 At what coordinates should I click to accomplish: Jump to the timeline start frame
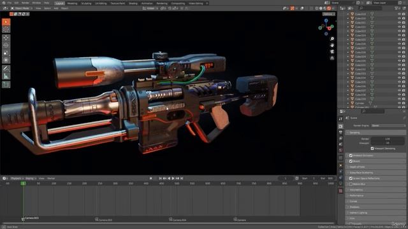tap(160, 178)
